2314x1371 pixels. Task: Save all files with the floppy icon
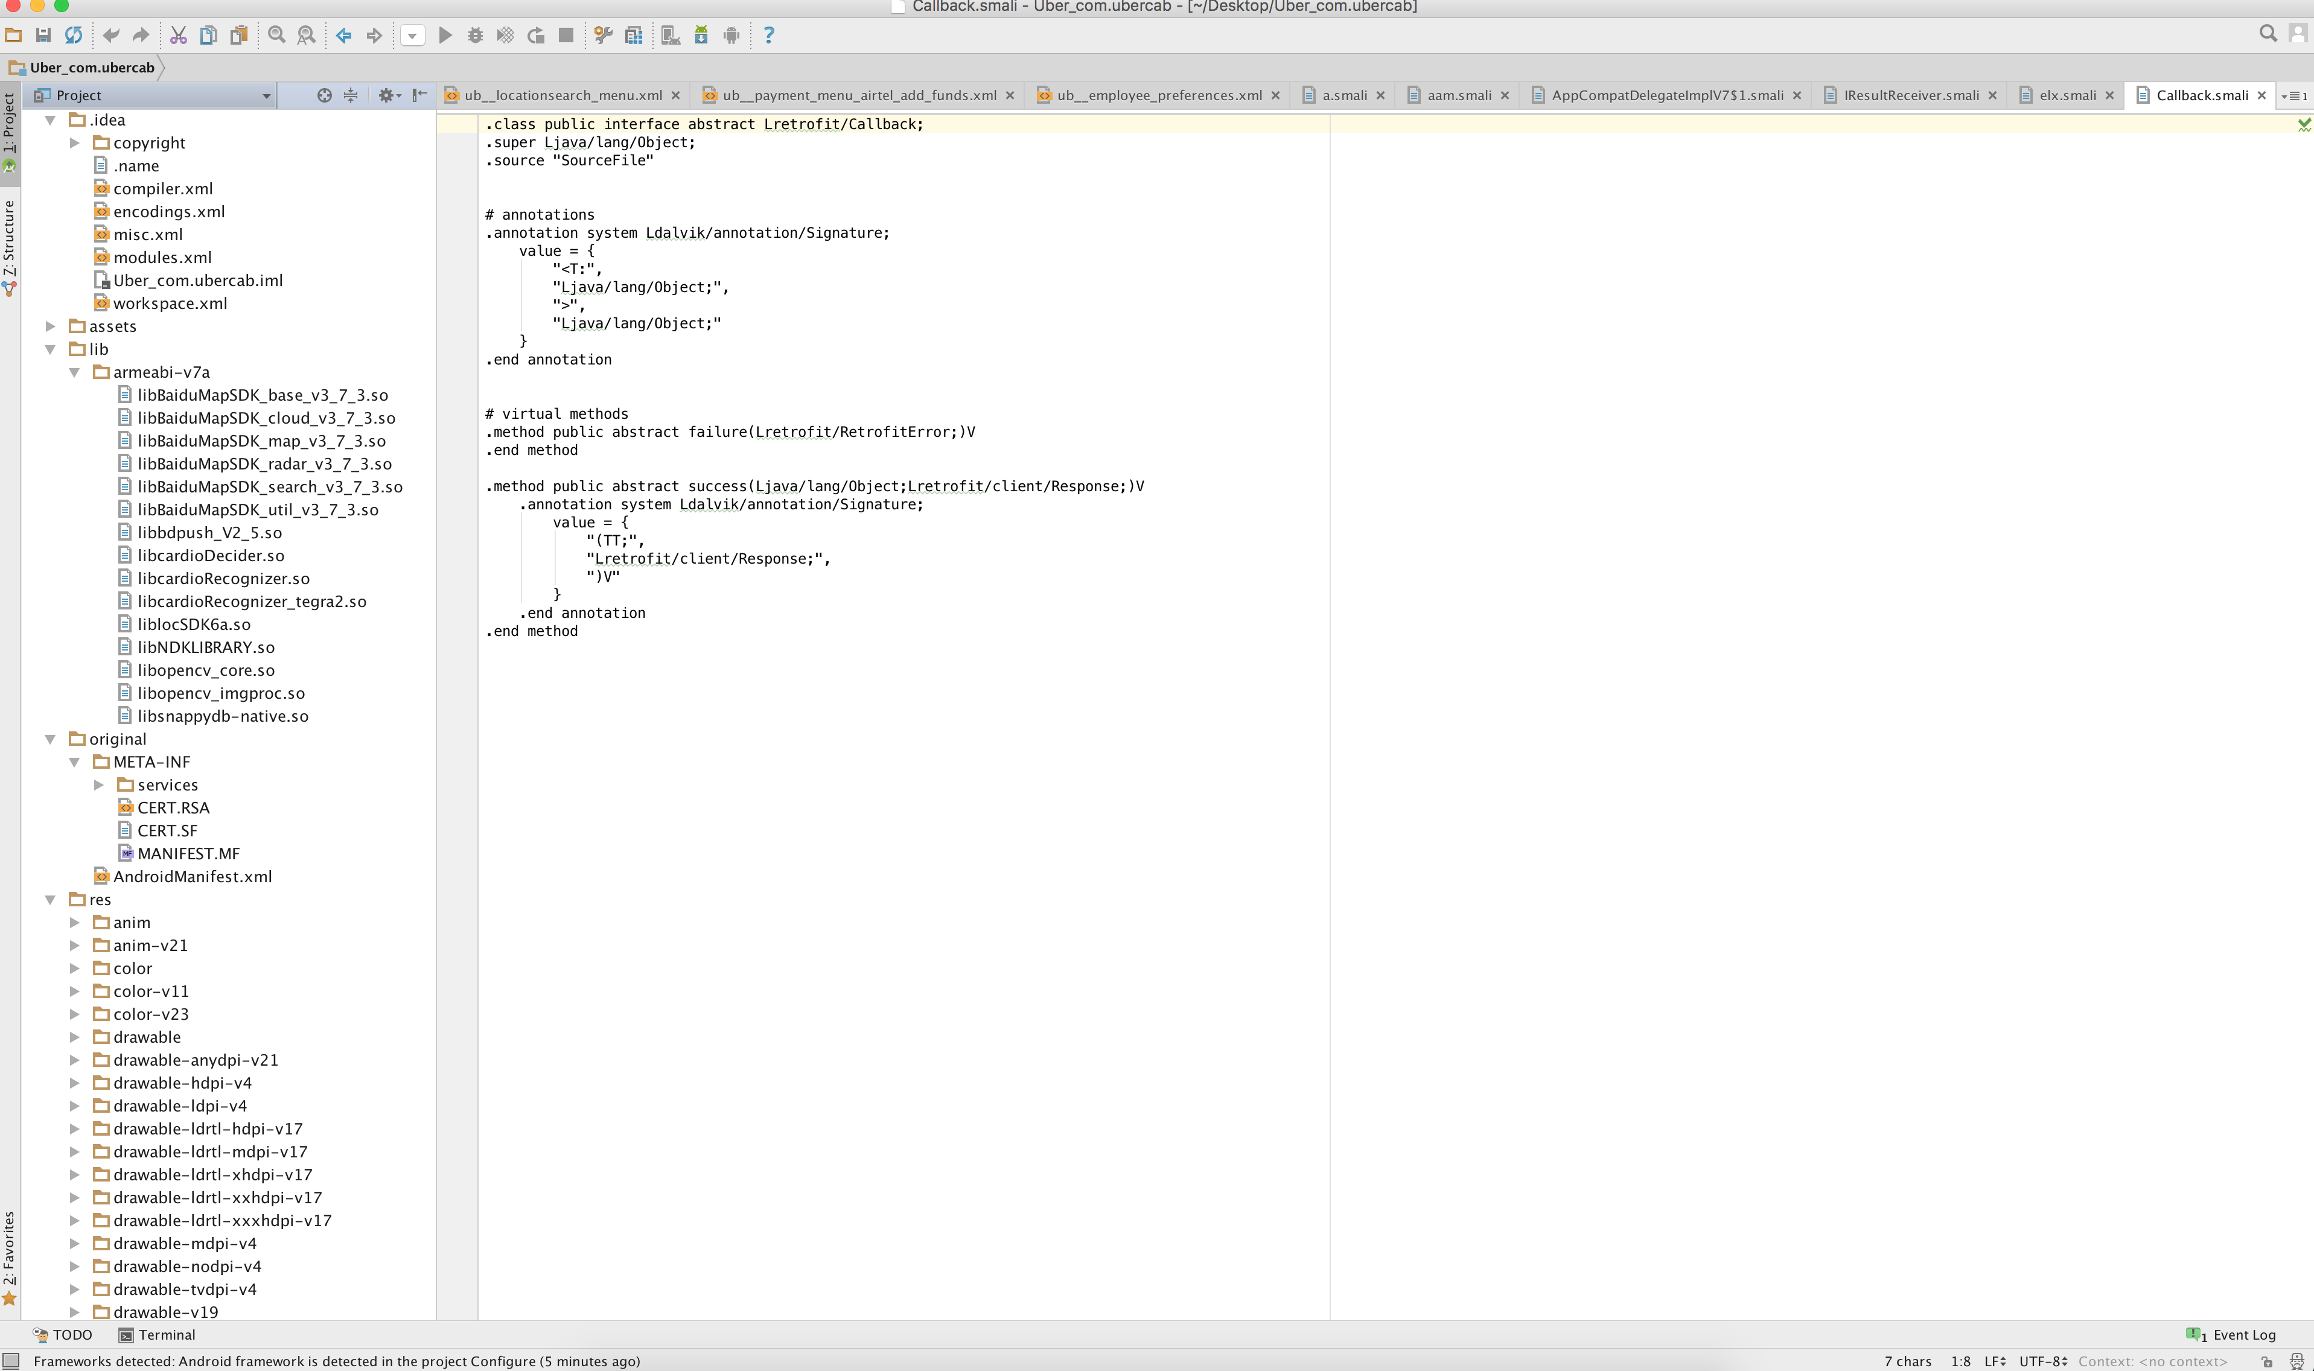[43, 35]
